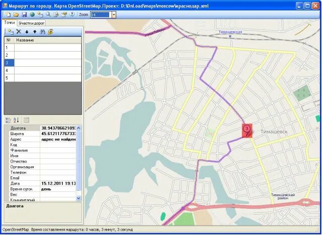Viewport: 322px width, 235px height.
Task: Click the red marker 3 on the map
Action: (247, 131)
